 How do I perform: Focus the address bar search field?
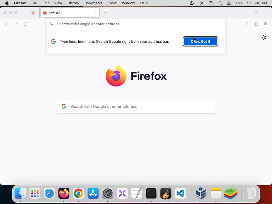coord(136,24)
